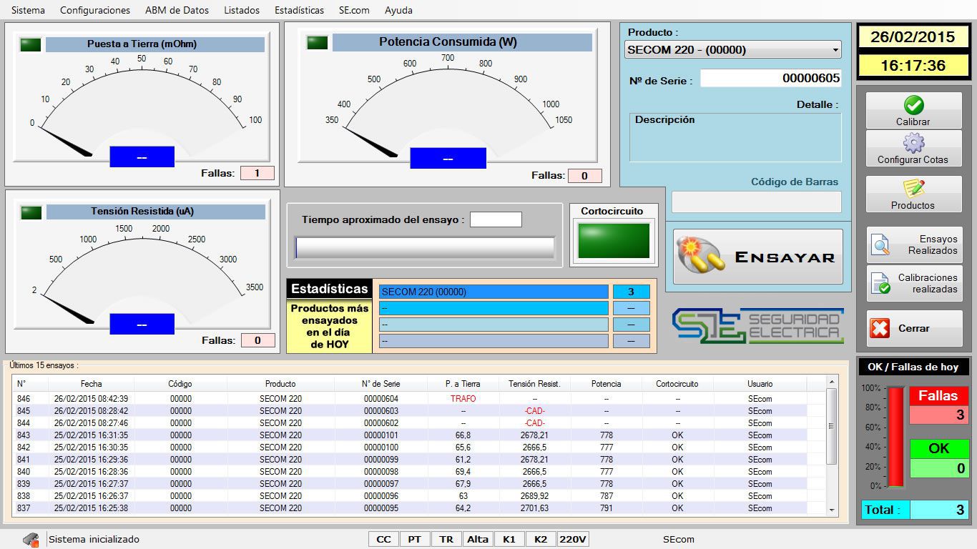This screenshot has width=977, height=549.
Task: Toggle the CC status indicator
Action: pyautogui.click(x=383, y=539)
